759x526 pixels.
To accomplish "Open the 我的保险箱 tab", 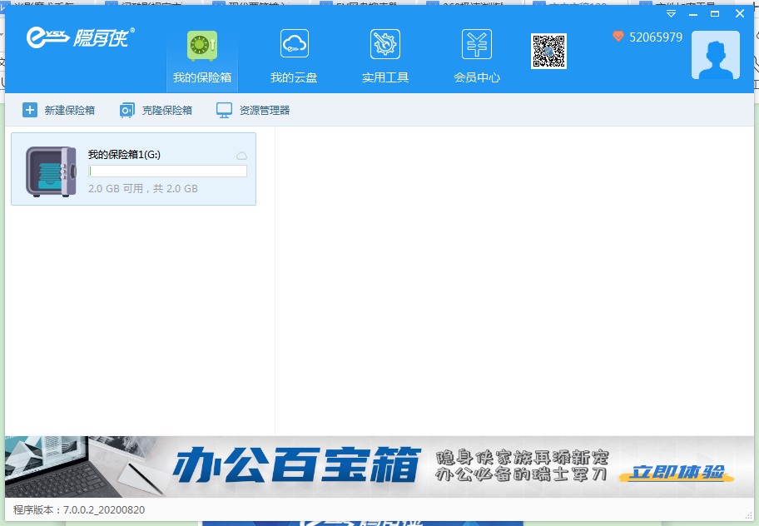I will (202, 61).
